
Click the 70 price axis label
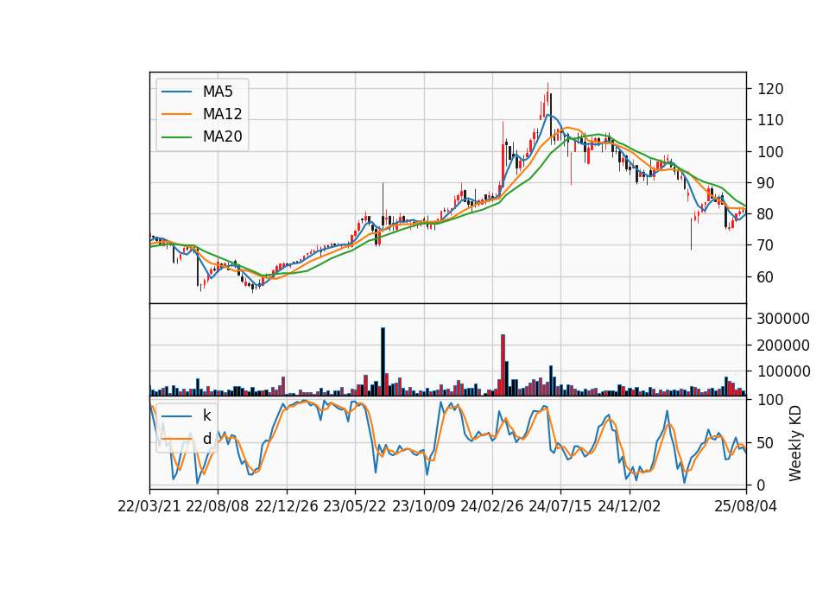766,245
